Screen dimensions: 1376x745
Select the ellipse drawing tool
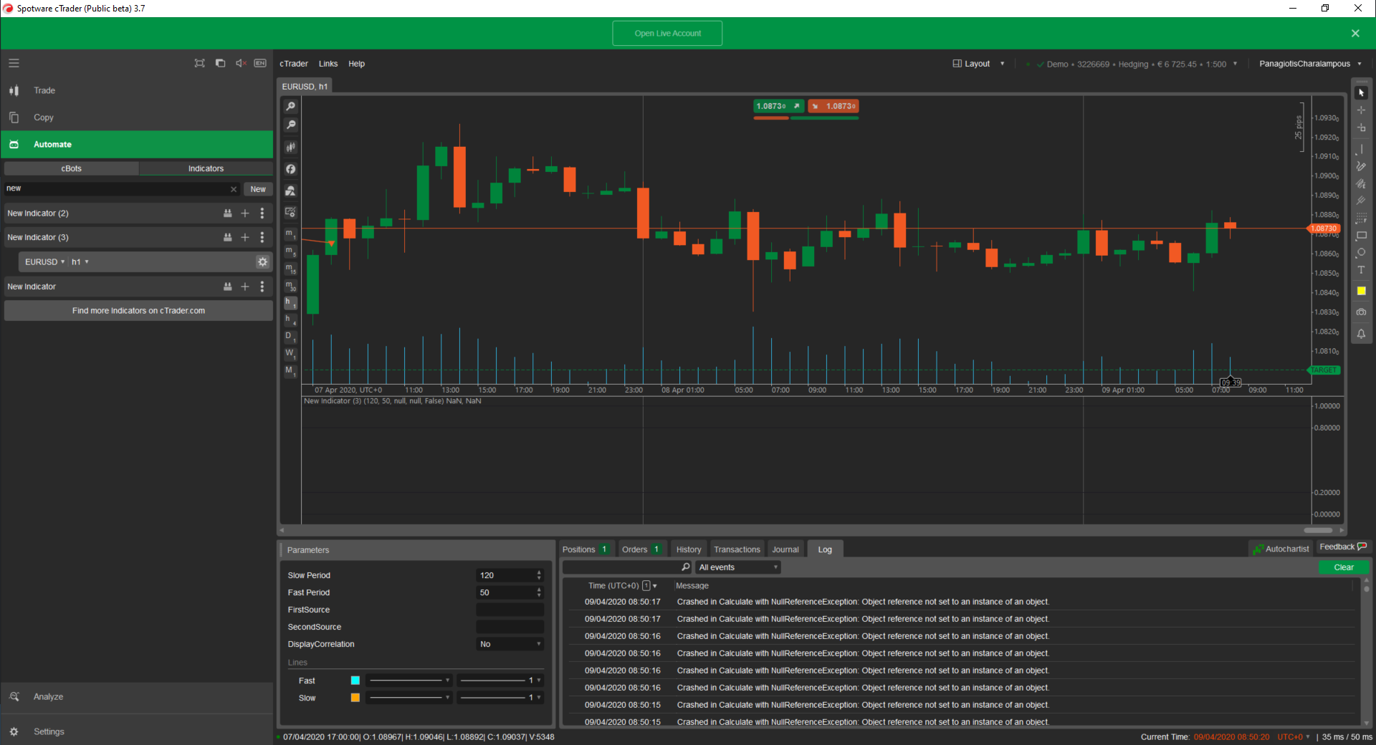[1361, 252]
